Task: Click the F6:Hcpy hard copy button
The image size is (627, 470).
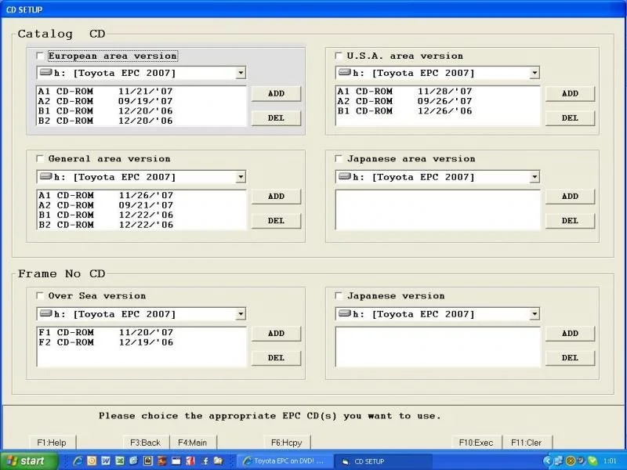Action: [x=286, y=443]
